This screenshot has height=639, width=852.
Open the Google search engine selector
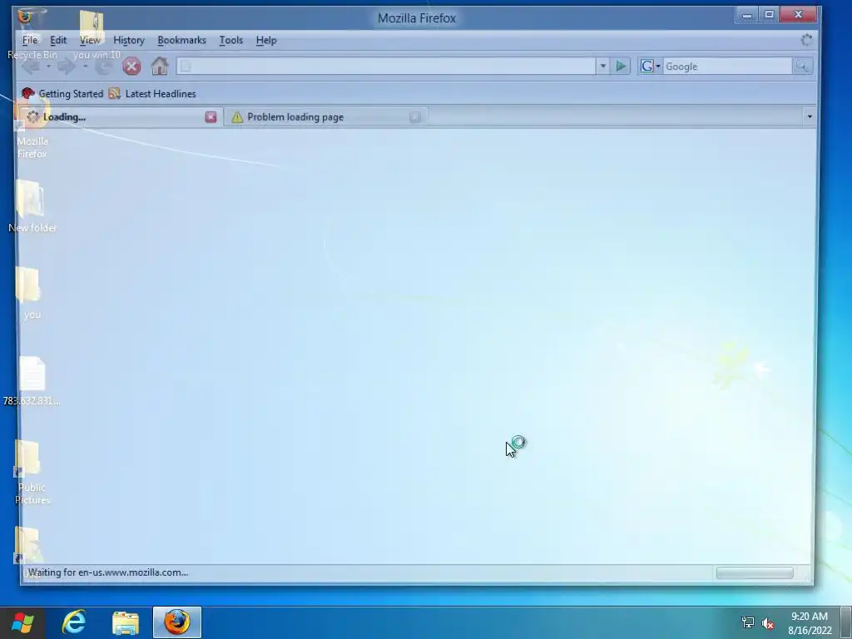(x=650, y=67)
